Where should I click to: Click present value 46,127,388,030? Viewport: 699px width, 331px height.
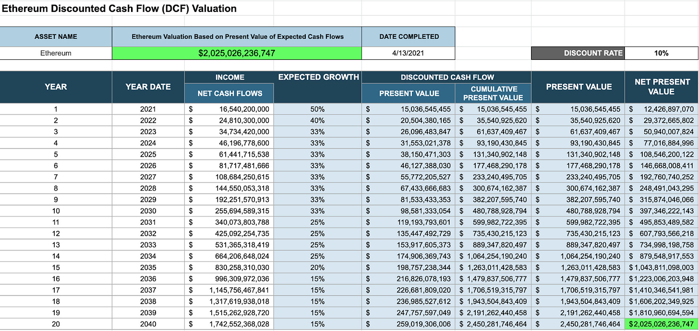409,165
